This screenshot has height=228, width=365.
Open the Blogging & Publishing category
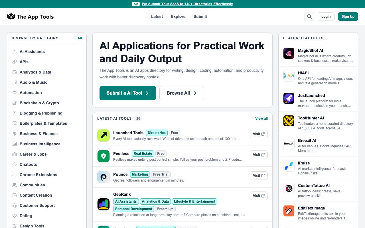41,113
